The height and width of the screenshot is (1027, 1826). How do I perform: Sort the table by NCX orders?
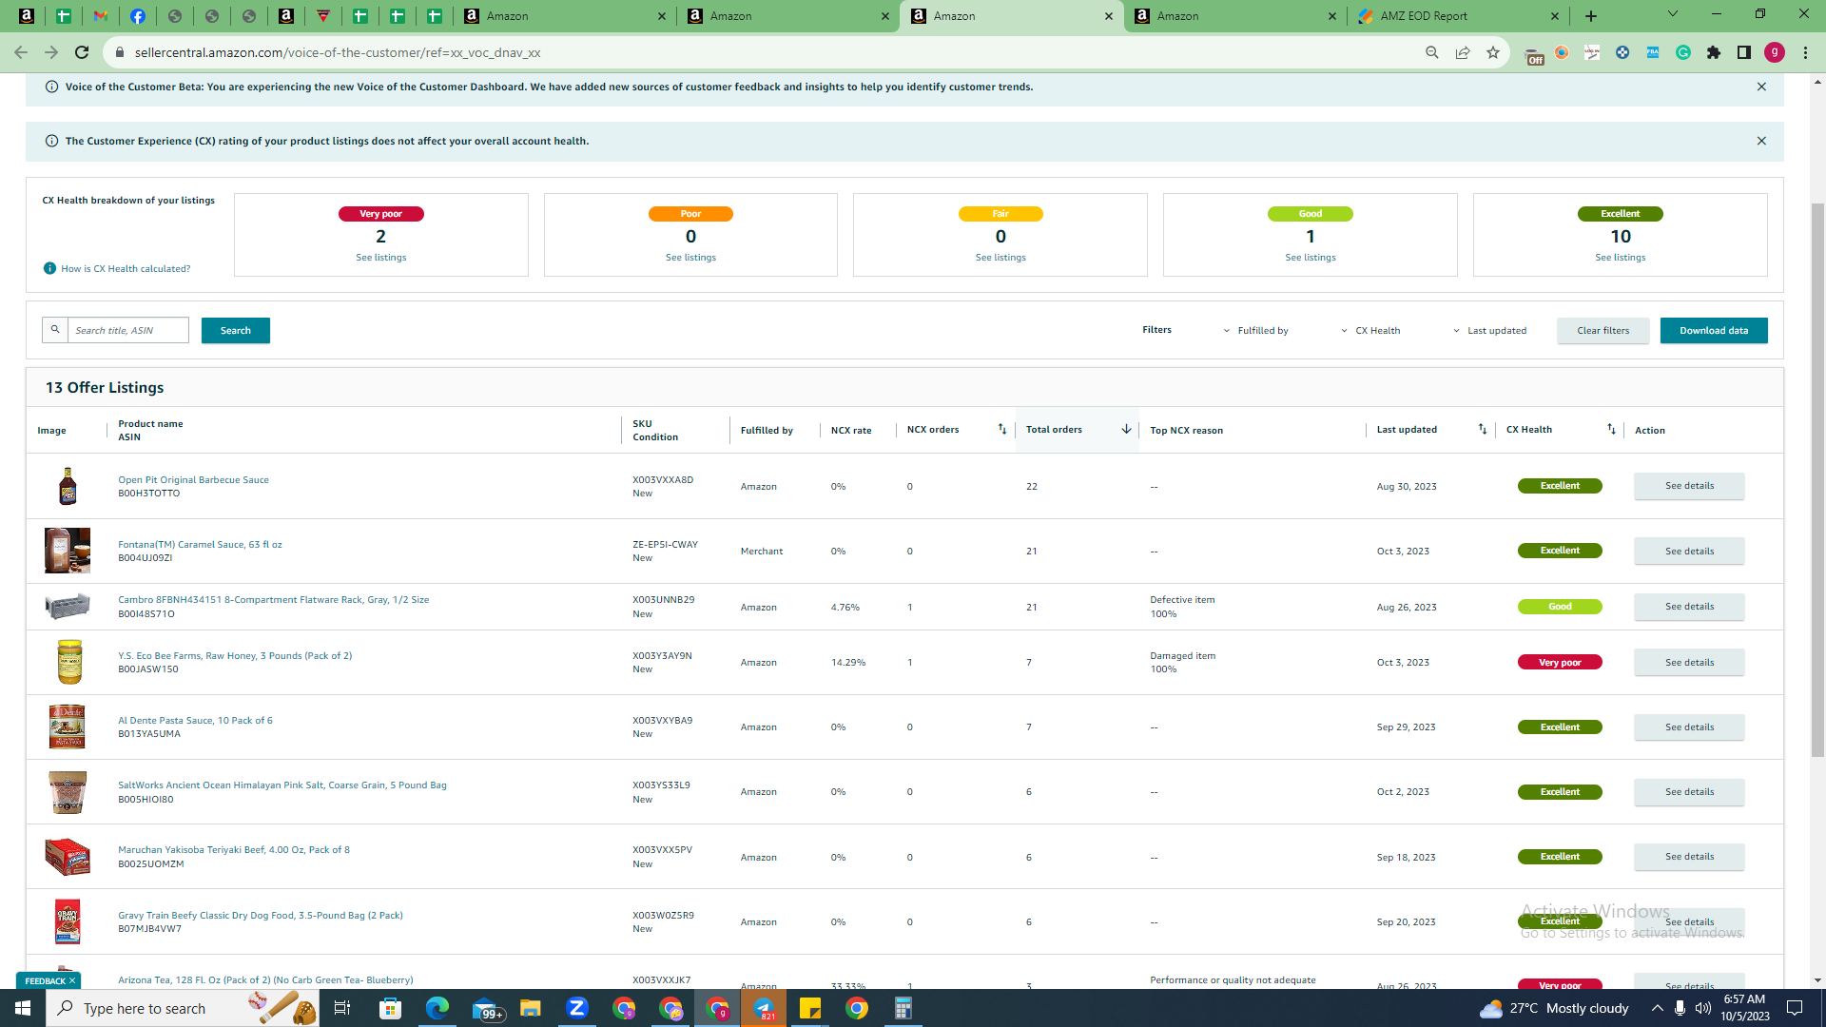click(1001, 430)
